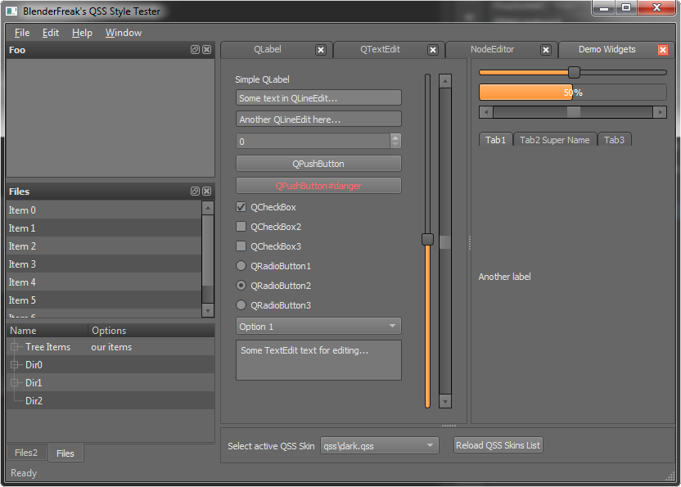Close the QLabel tab
The height and width of the screenshot is (487, 681).
pos(321,50)
